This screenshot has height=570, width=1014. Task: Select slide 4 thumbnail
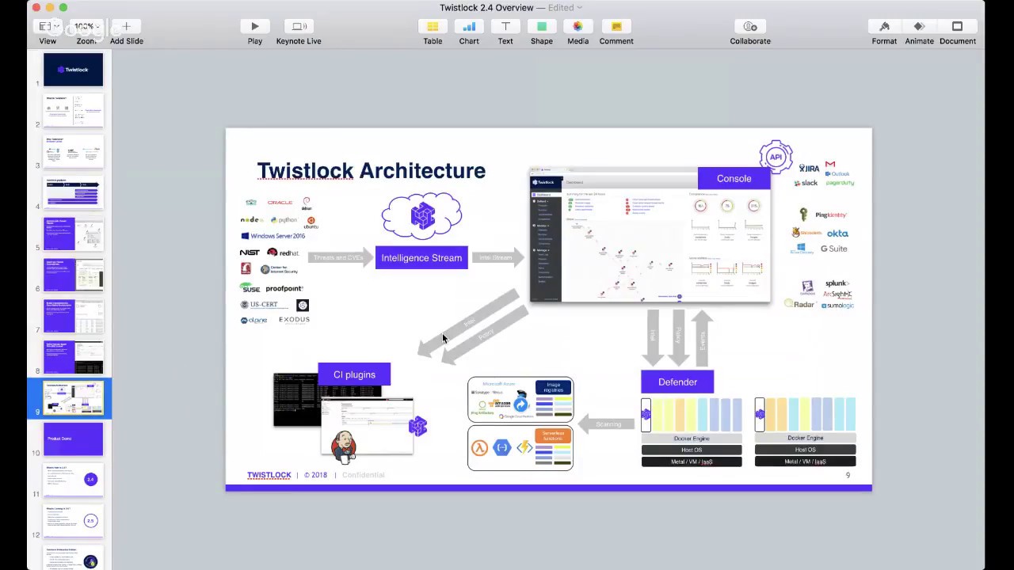[74, 193]
